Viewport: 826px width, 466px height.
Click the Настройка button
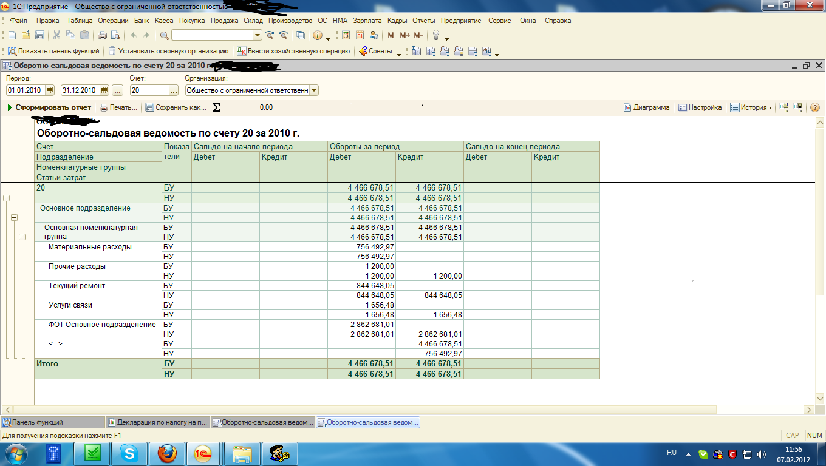[700, 107]
